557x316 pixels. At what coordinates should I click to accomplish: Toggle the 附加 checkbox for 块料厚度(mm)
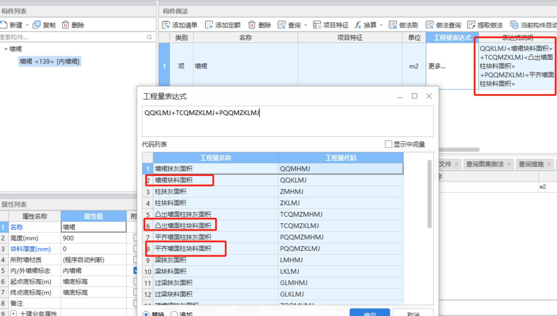[135, 249]
